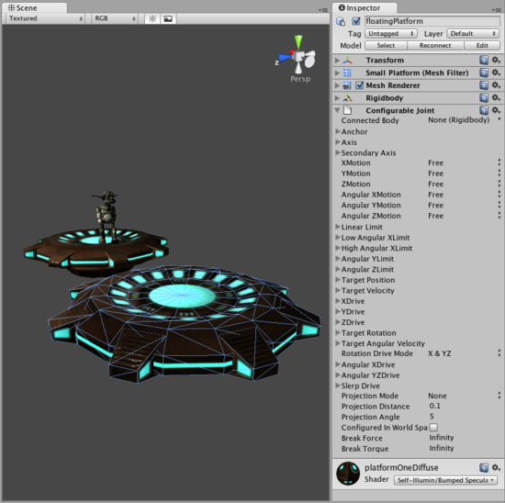
Task: Expand the XDrive property
Action: coord(338,301)
